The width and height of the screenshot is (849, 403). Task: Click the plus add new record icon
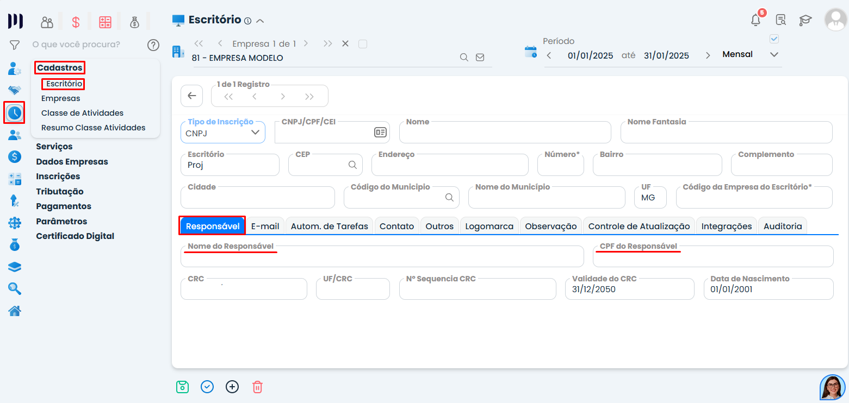232,387
